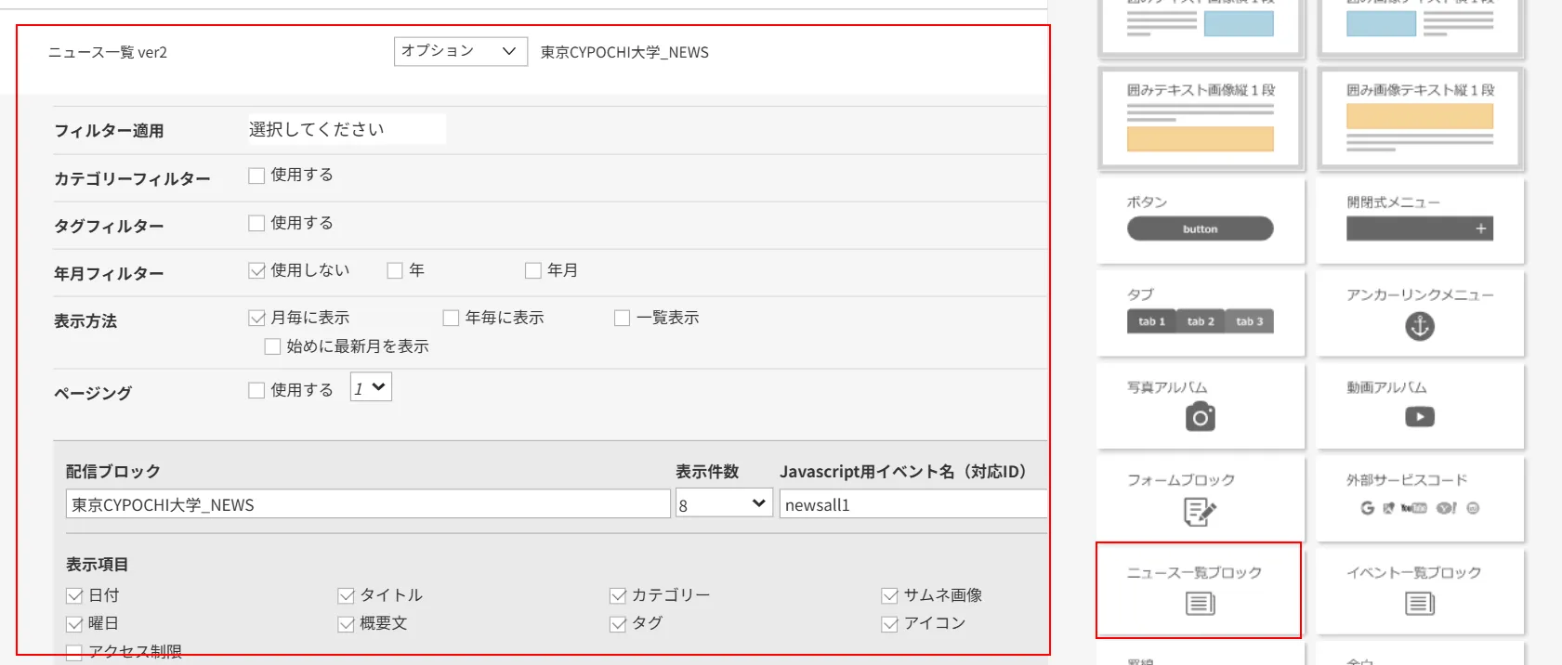Toggle the サムネ画像 display item
The height and width of the screenshot is (665, 1562).
(x=890, y=596)
